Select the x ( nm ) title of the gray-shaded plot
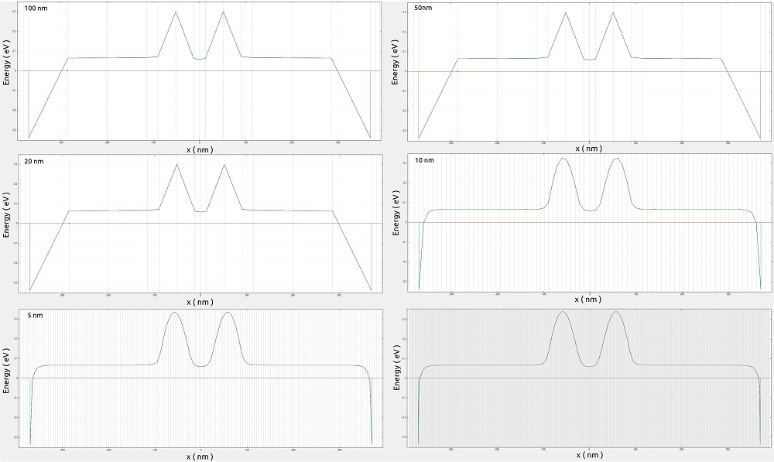Image resolution: width=774 pixels, height=462 pixels. (x=589, y=454)
